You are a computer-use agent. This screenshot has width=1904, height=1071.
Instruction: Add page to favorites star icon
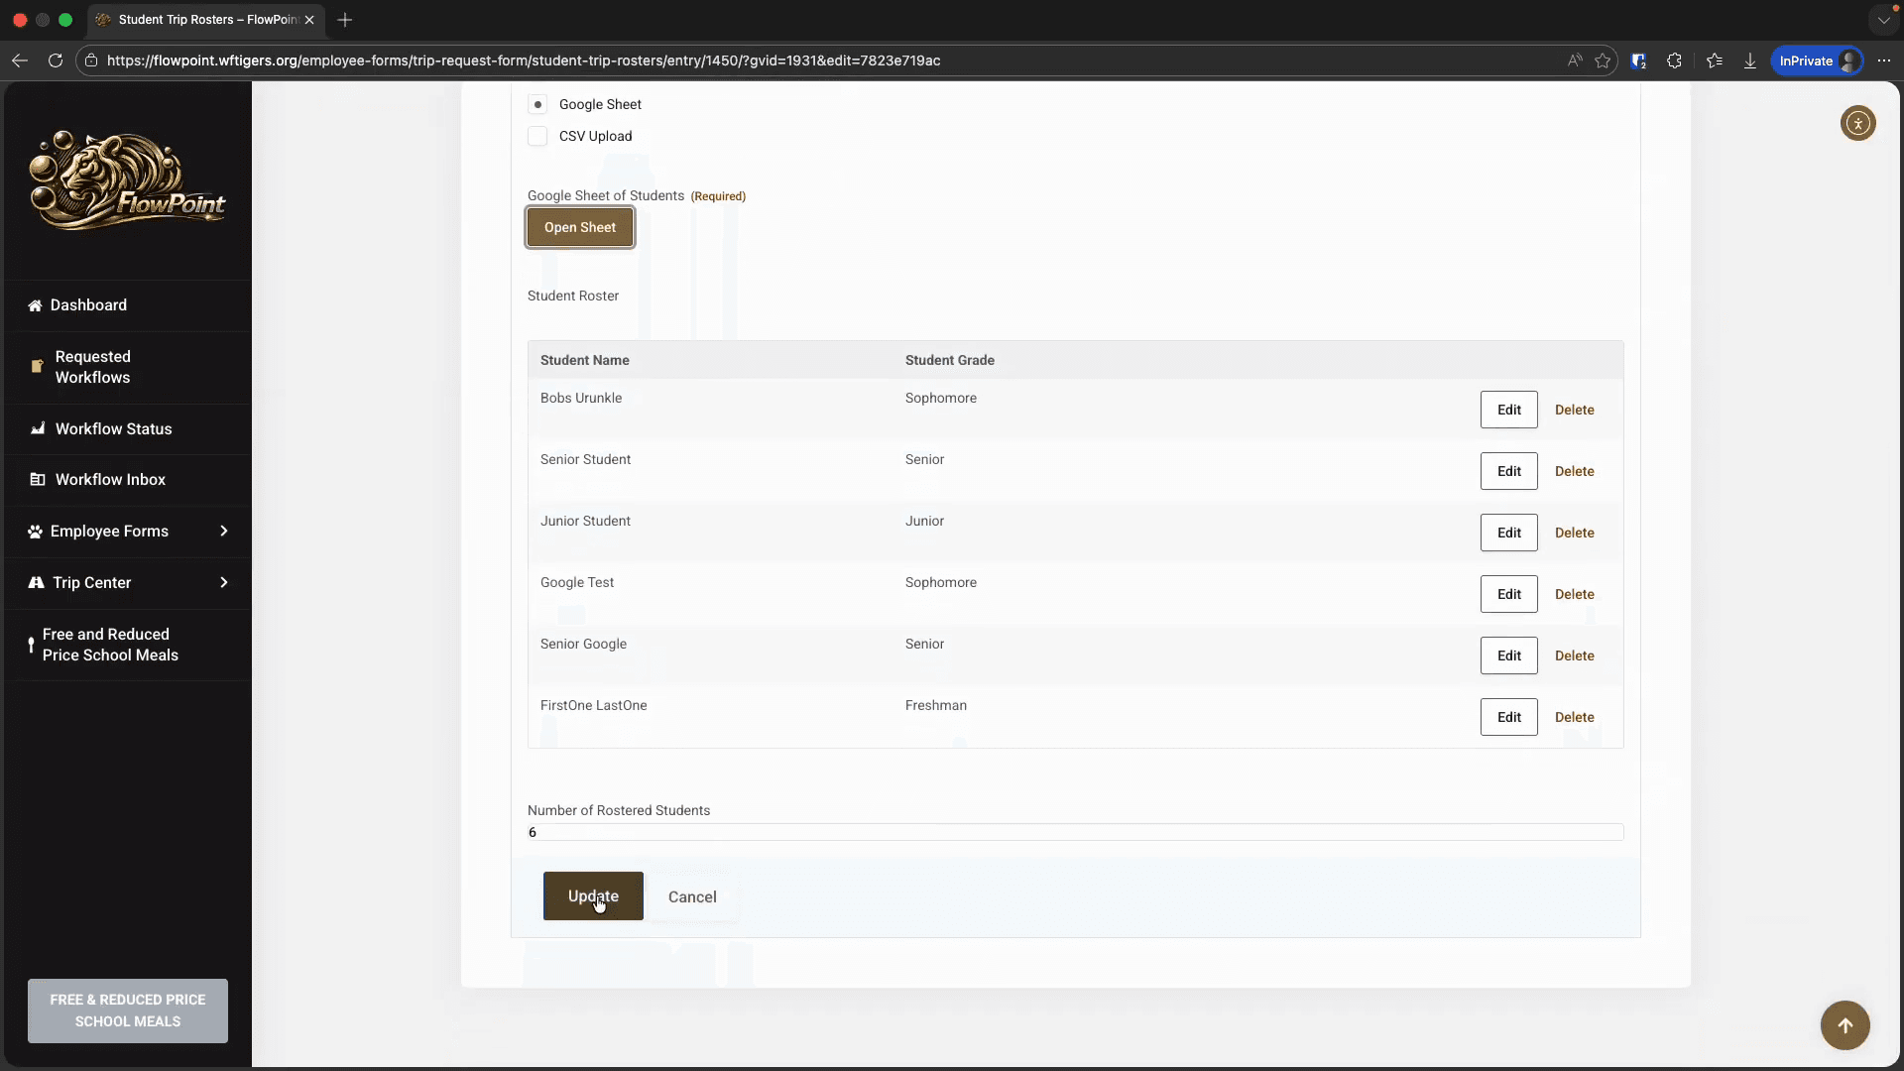(1603, 60)
